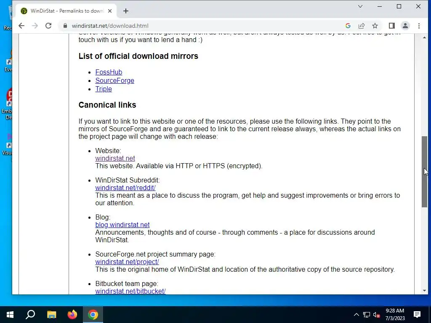
Task: Click the scrollbar down arrow
Action: (x=424, y=291)
